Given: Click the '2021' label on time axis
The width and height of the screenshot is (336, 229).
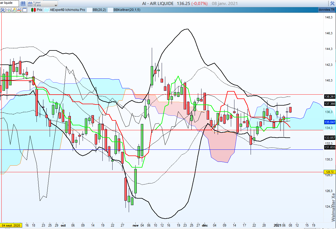Looking at the screenshot, I should tap(278, 225).
